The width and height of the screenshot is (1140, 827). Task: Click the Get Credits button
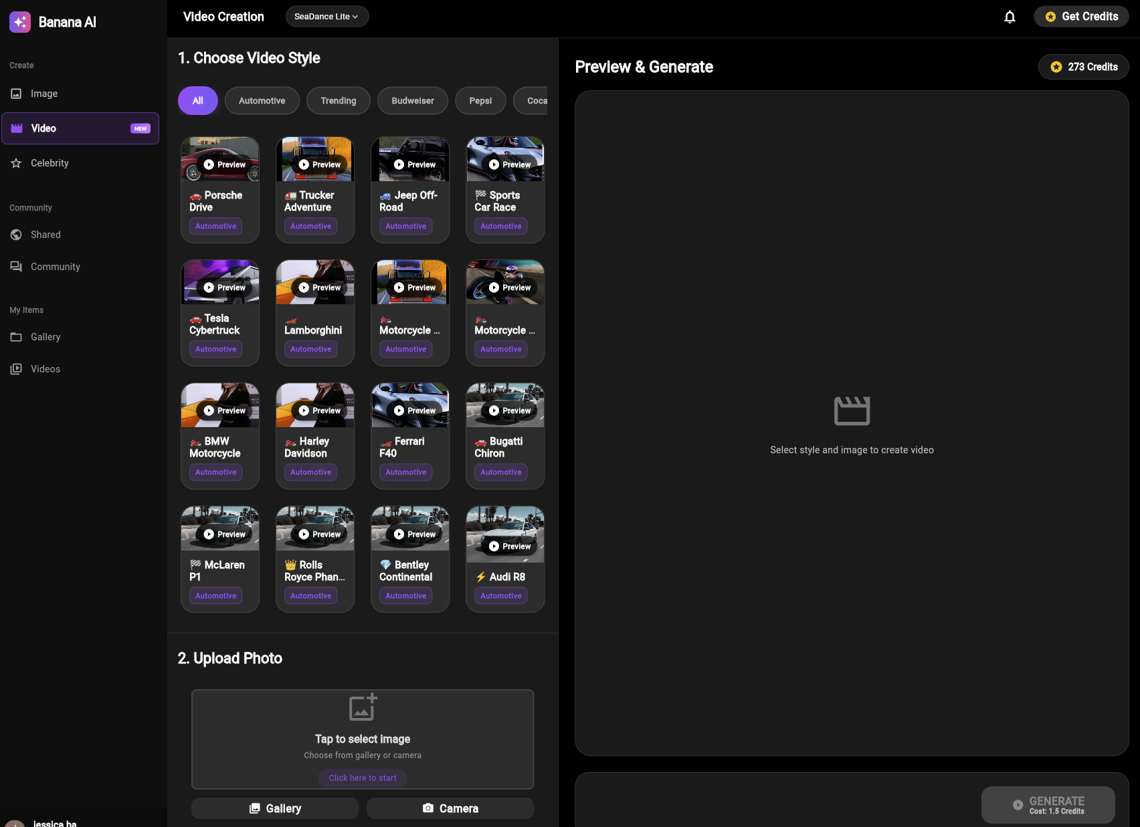1082,17
